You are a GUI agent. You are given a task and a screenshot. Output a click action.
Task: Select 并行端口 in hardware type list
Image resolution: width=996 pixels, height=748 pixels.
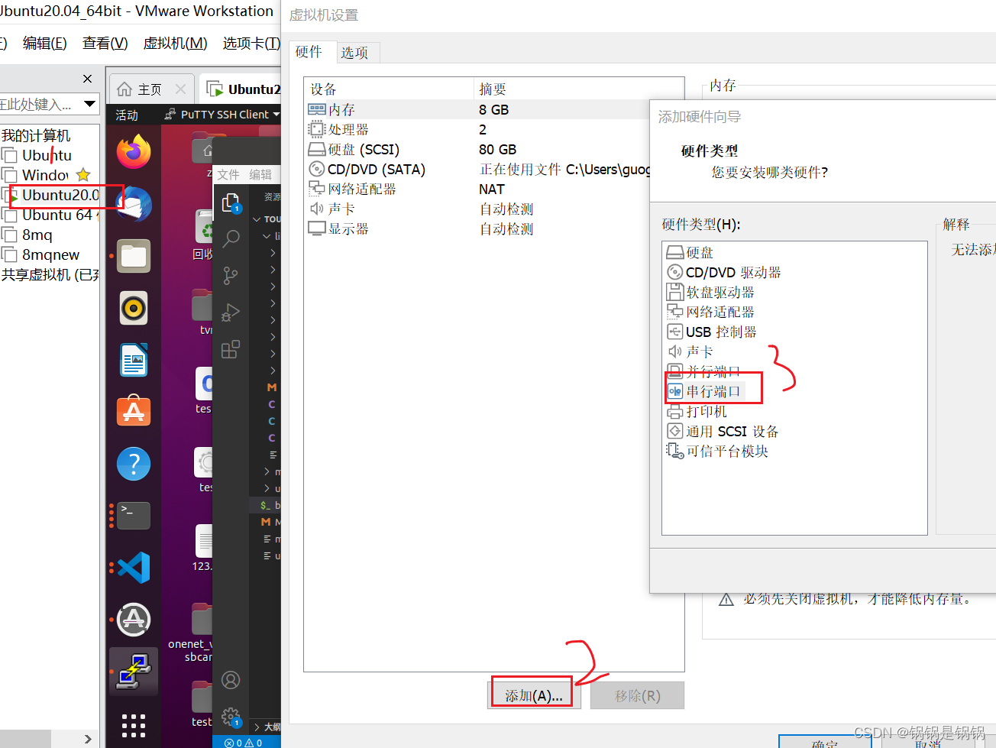tap(705, 371)
